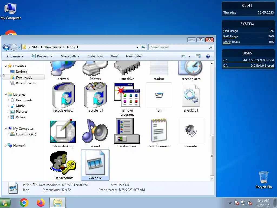
Task: Click the Preview toolbar button
Action: pos(40,56)
